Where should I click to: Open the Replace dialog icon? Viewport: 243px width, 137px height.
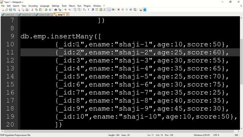point(60,10)
